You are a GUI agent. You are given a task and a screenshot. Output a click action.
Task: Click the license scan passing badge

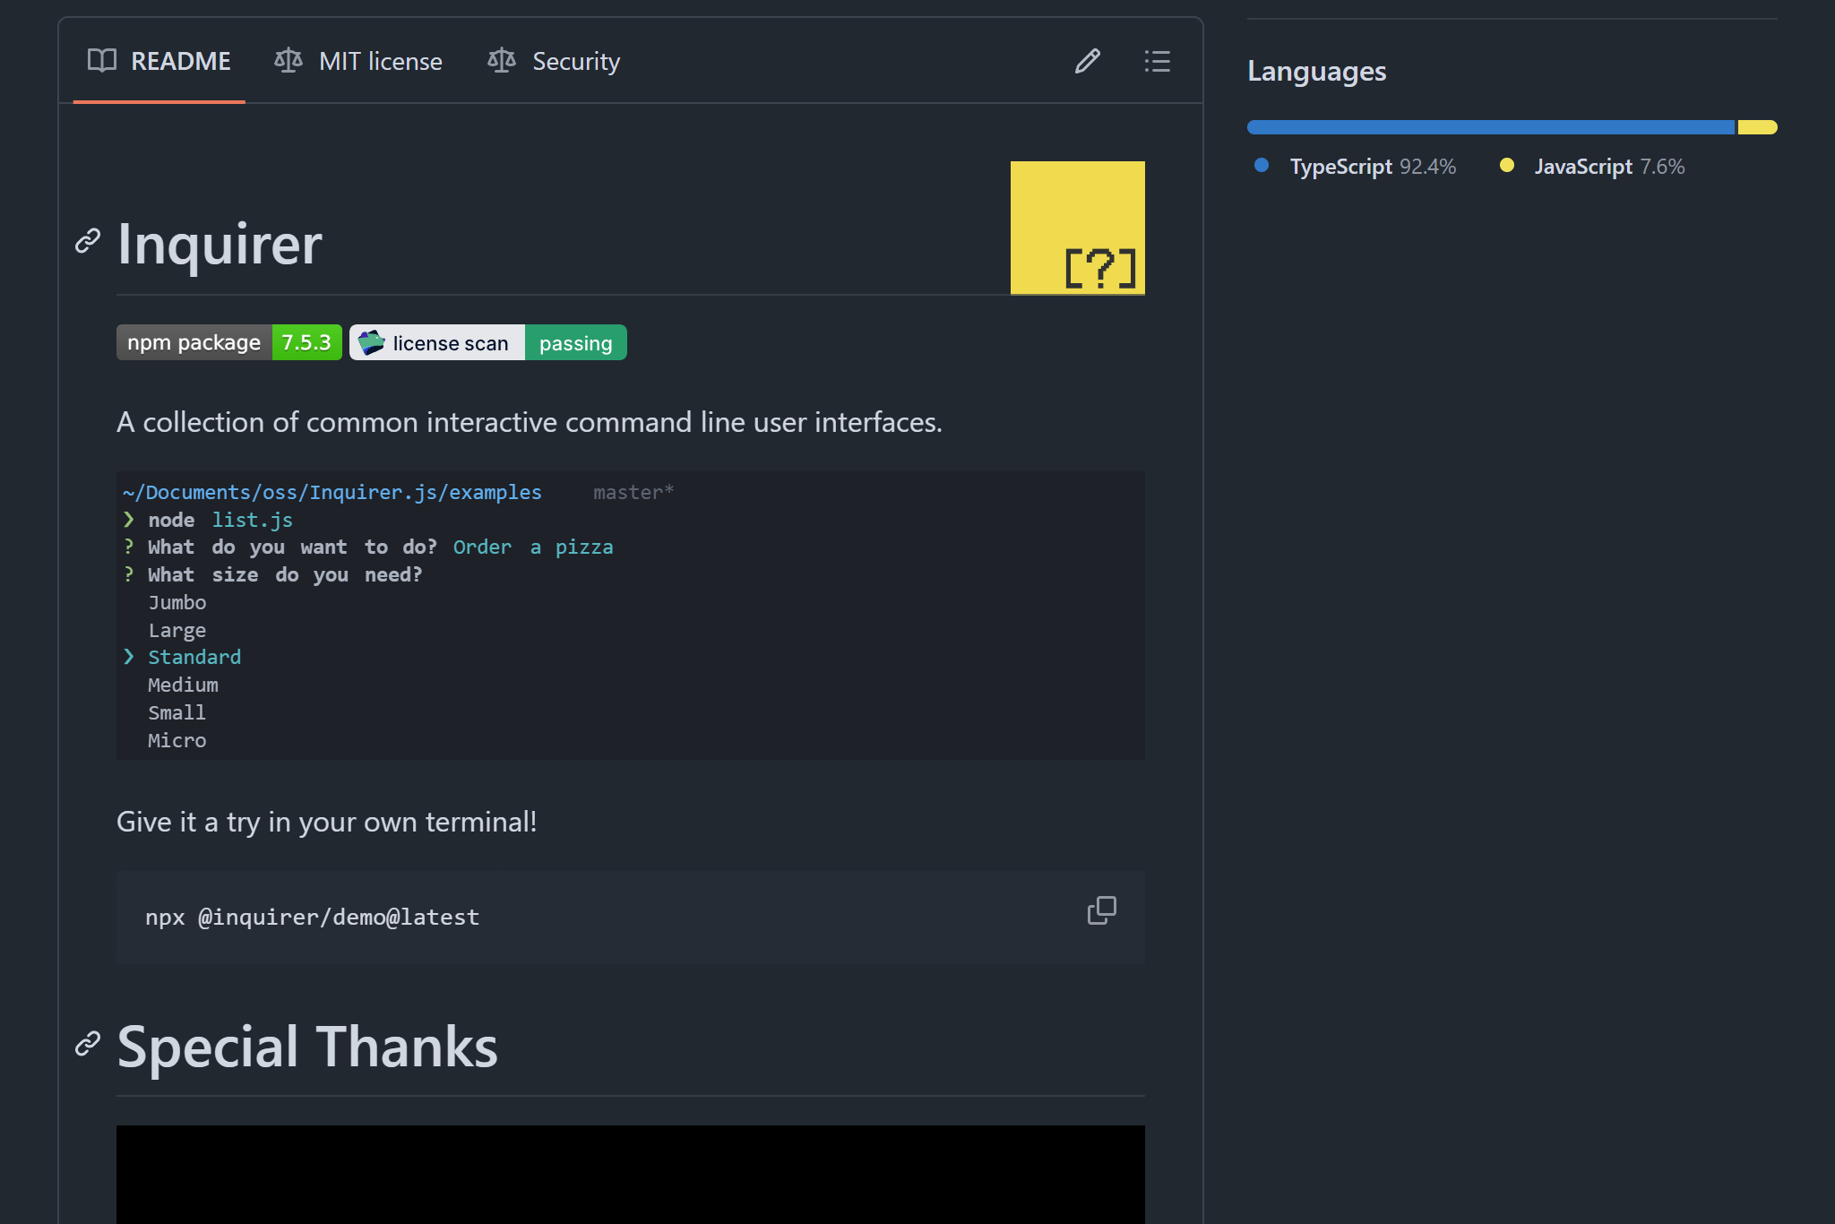click(x=487, y=341)
